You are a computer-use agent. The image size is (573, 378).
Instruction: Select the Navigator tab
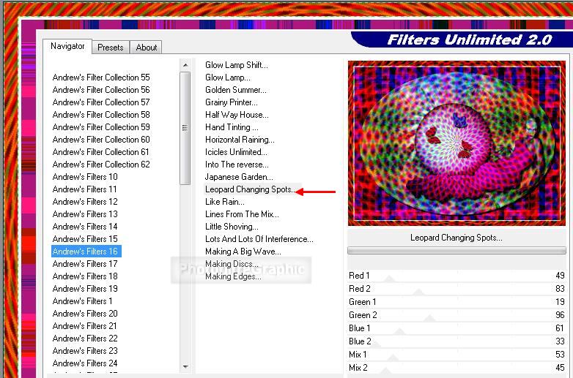pos(67,47)
